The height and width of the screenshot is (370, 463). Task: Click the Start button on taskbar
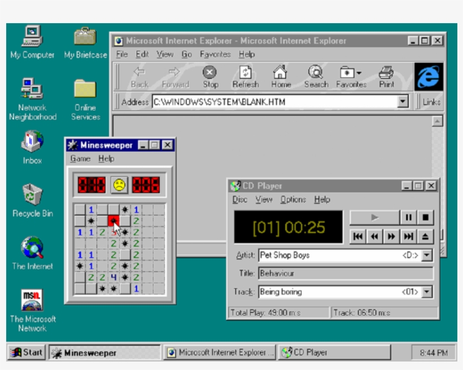27,352
